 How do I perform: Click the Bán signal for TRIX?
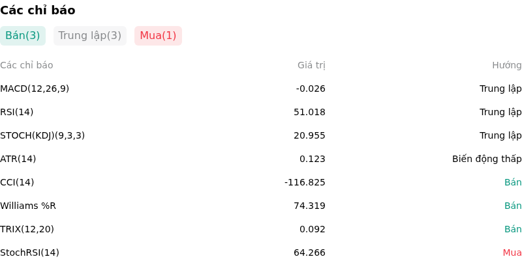[x=513, y=229]
